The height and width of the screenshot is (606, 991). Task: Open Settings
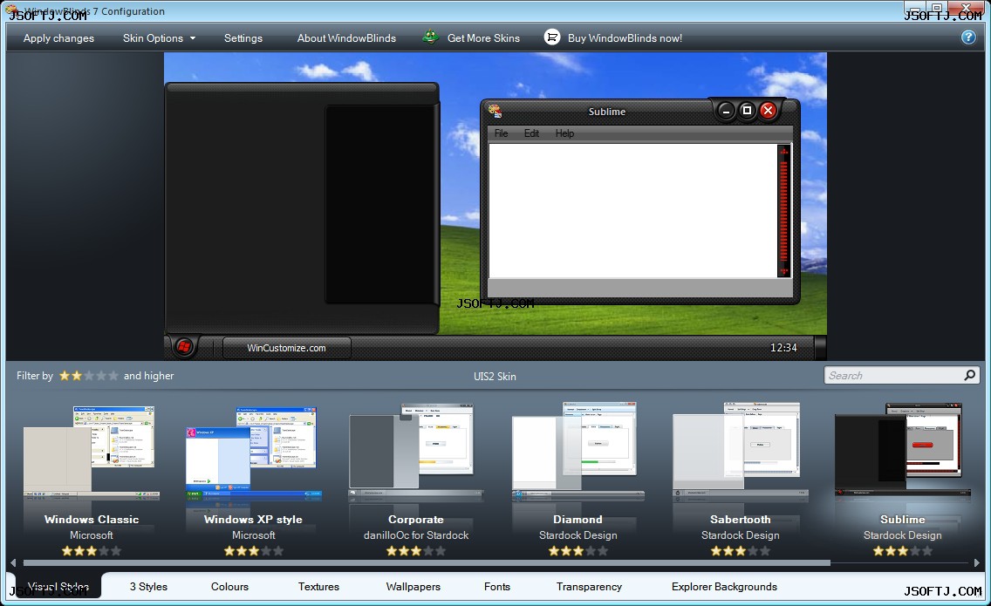click(x=243, y=37)
